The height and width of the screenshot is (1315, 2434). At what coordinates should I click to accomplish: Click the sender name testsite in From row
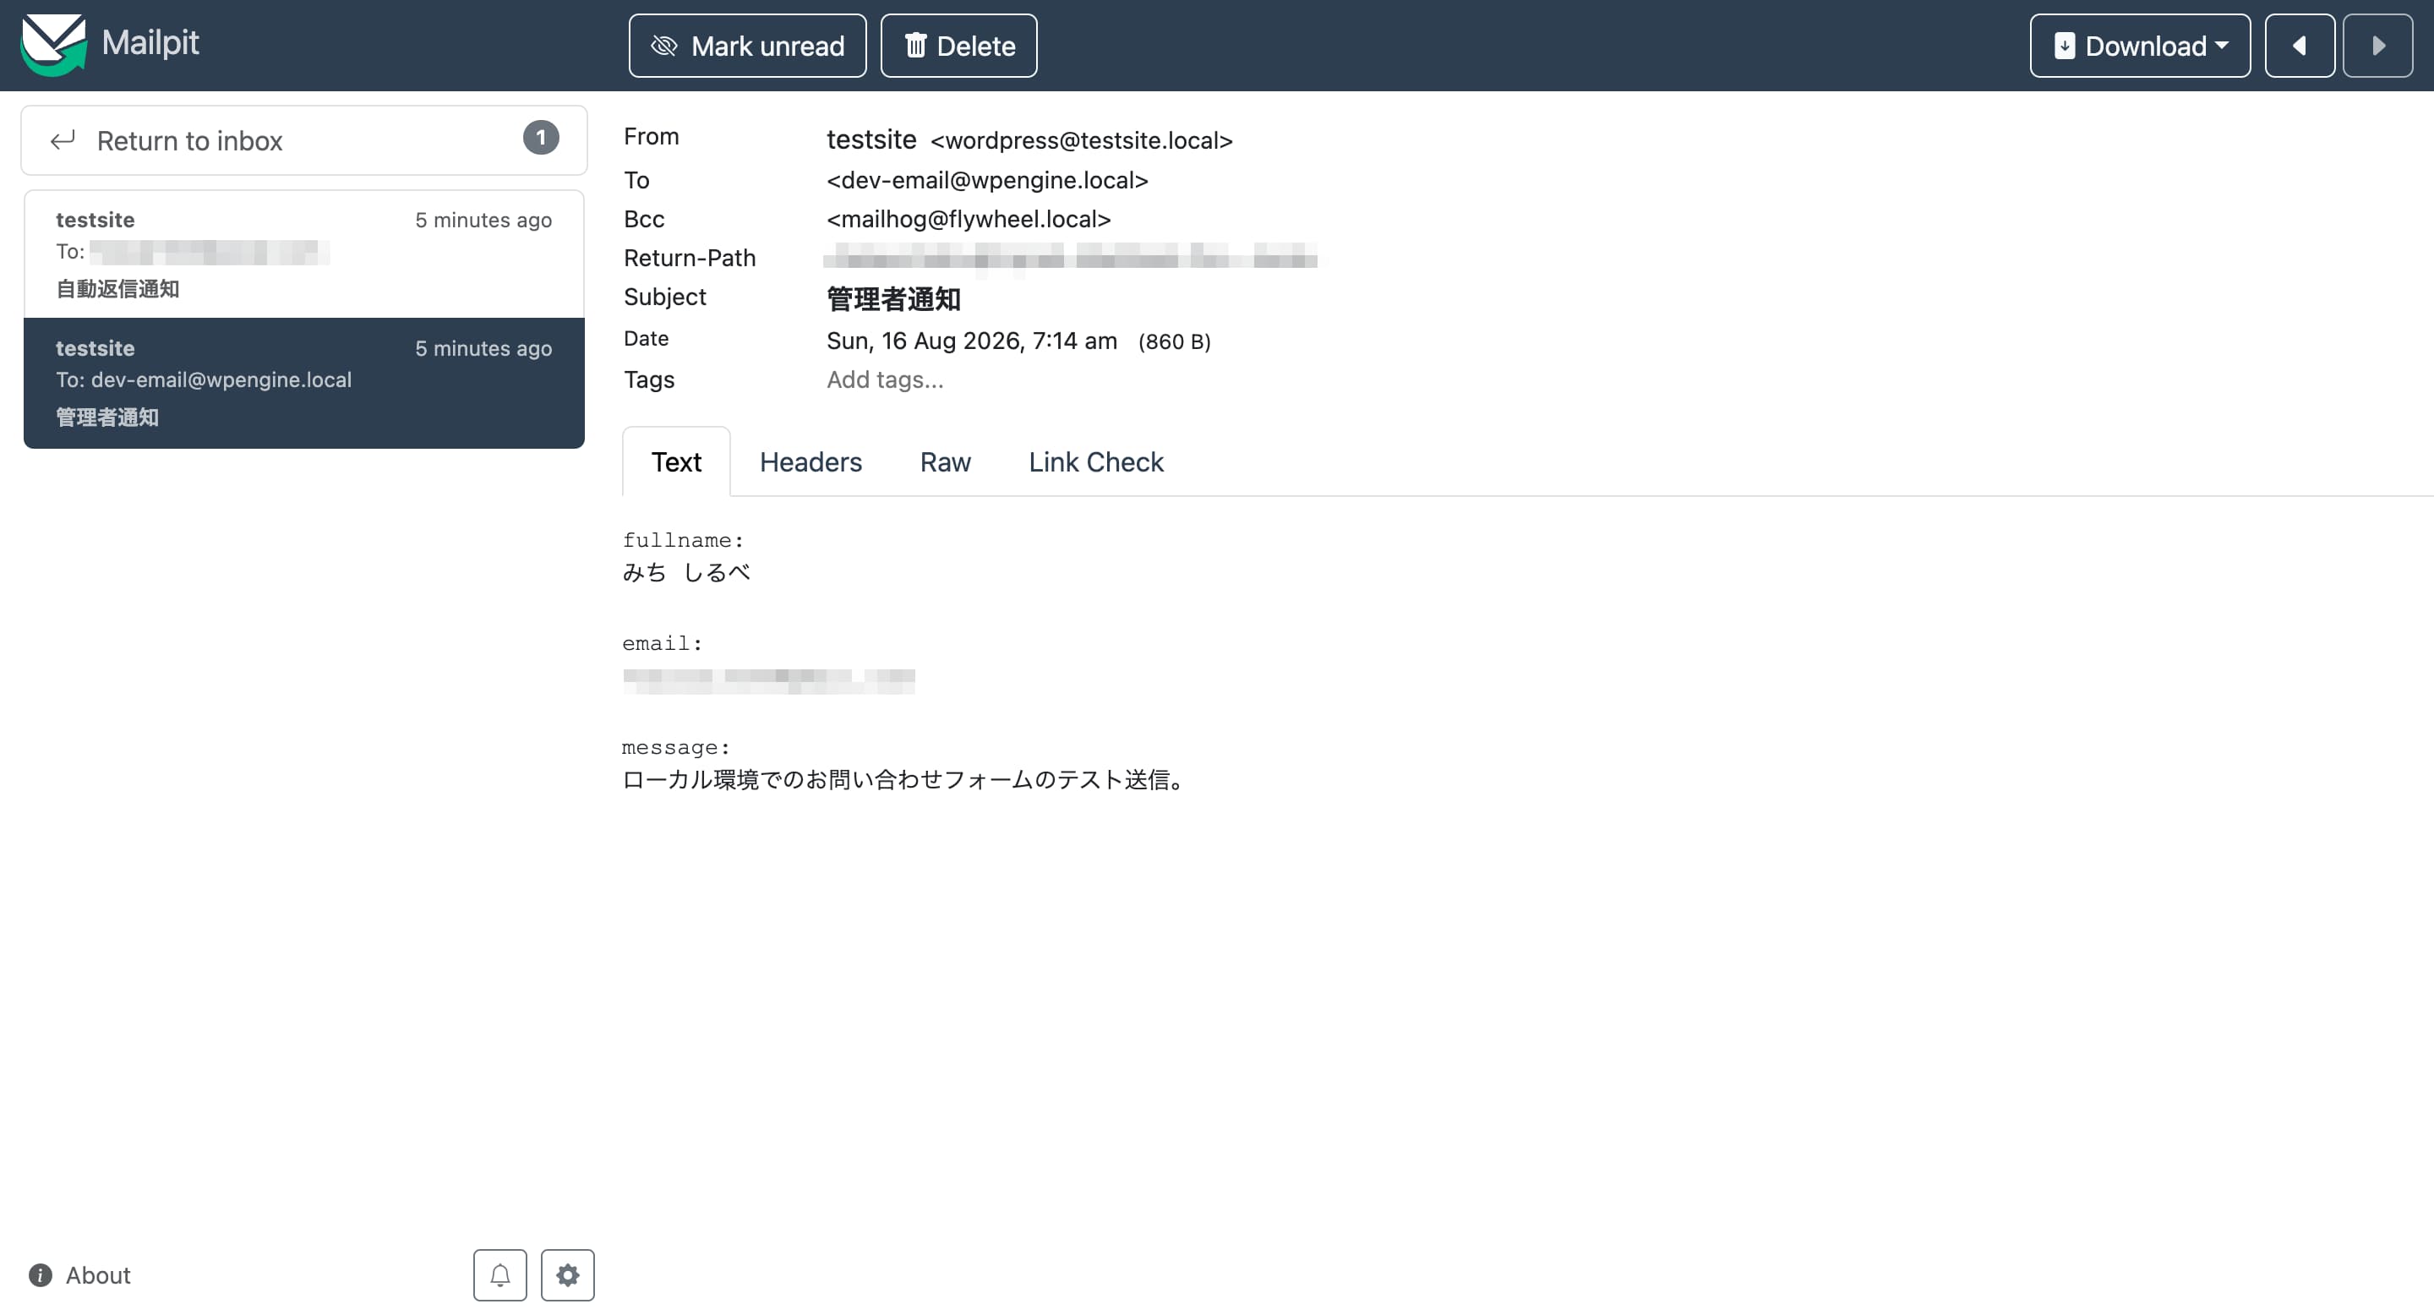870,139
